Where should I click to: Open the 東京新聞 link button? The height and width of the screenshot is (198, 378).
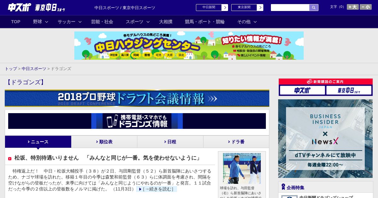(244, 8)
